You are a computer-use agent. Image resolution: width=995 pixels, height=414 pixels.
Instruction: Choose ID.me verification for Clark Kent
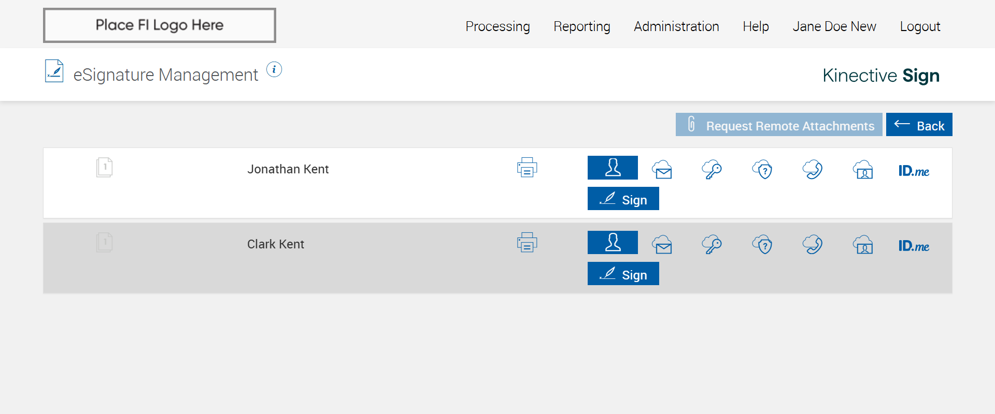914,246
